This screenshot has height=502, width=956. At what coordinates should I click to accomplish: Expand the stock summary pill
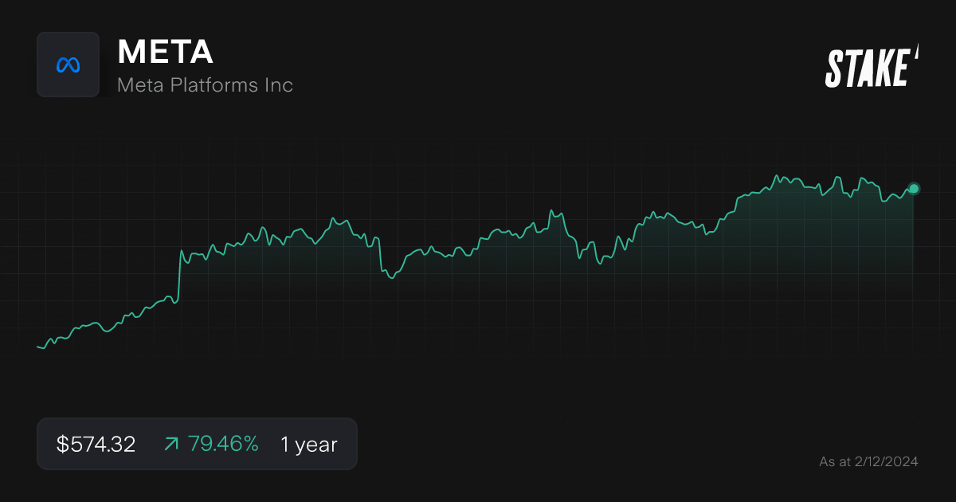coord(197,444)
